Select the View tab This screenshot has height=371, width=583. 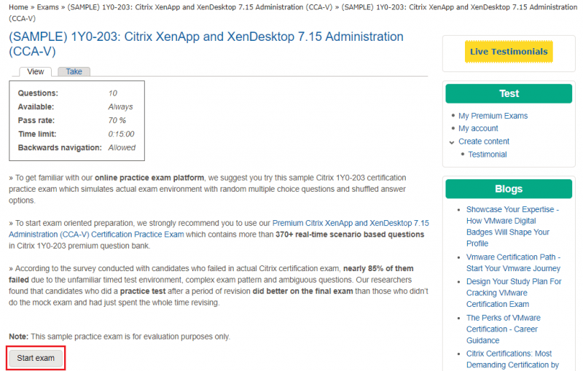(35, 71)
